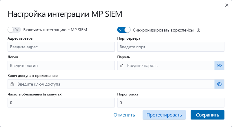The image size is (232, 127).
Task: Click the "Синхронизировать воркспейсы" label
Action: point(163,30)
